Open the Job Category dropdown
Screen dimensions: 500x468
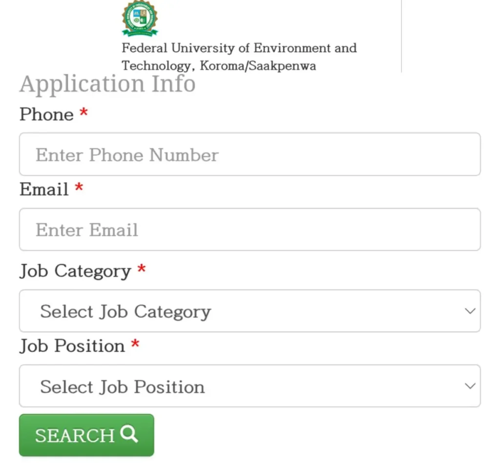(x=250, y=311)
